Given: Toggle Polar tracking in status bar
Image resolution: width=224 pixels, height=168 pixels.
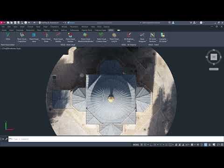Looking at the screenshot, I should coord(154,145).
